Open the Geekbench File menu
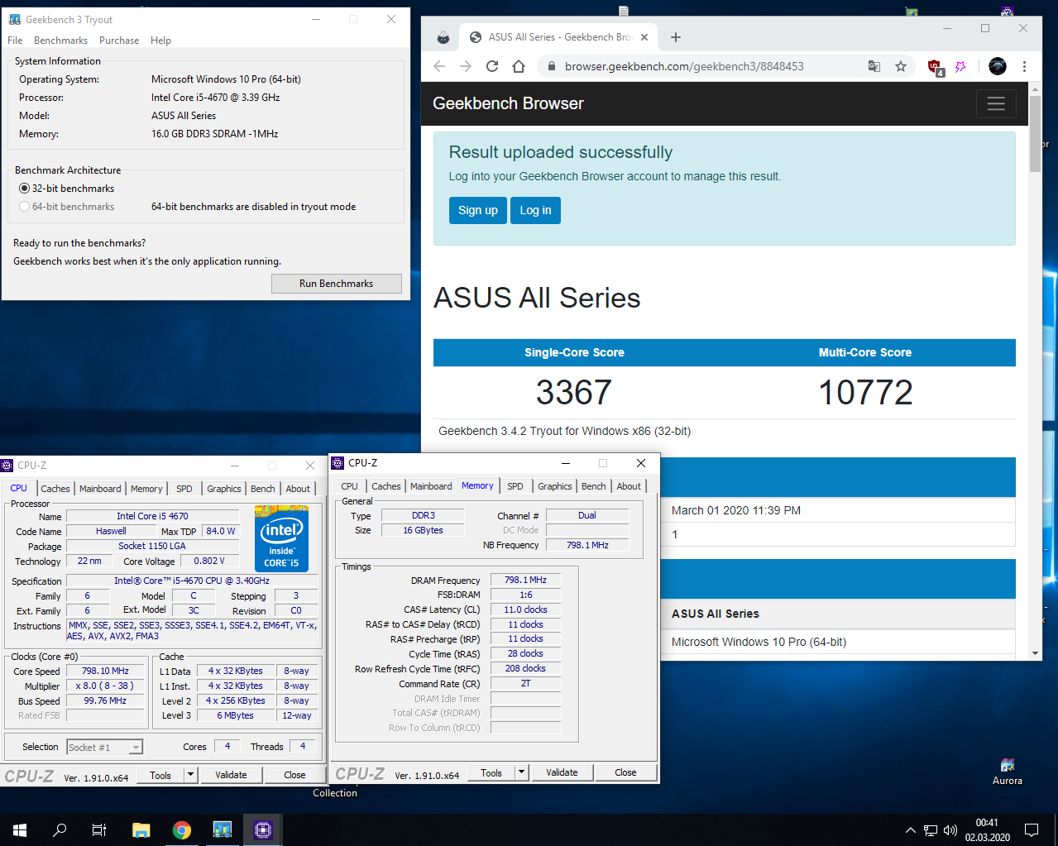1058x846 pixels. point(15,41)
